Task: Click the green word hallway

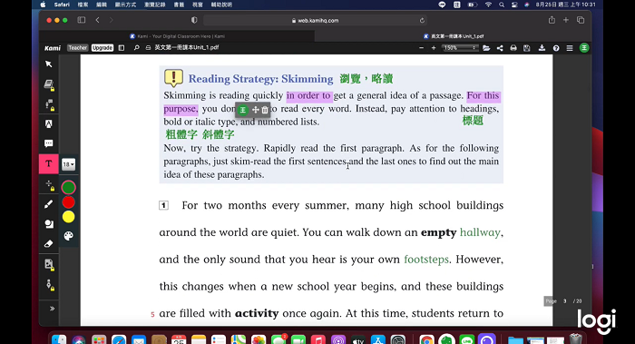Action: [x=480, y=232]
